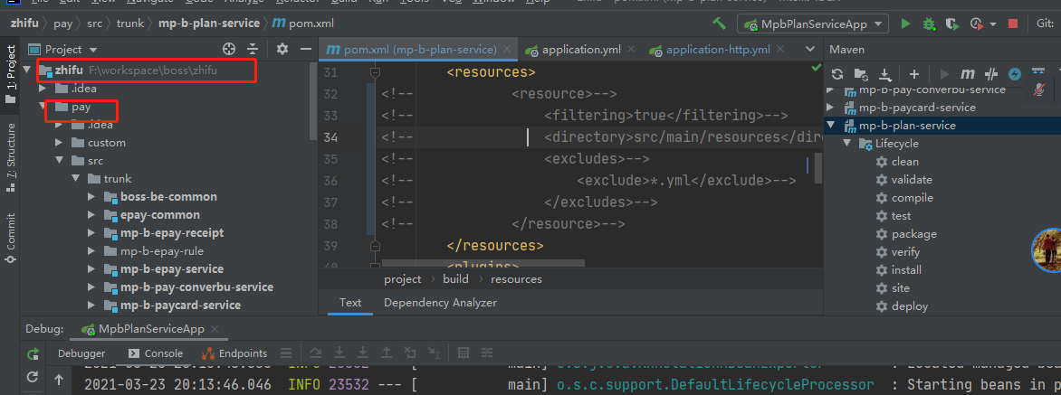Click the update running application icon
1061x395 pixels.
pos(33,377)
